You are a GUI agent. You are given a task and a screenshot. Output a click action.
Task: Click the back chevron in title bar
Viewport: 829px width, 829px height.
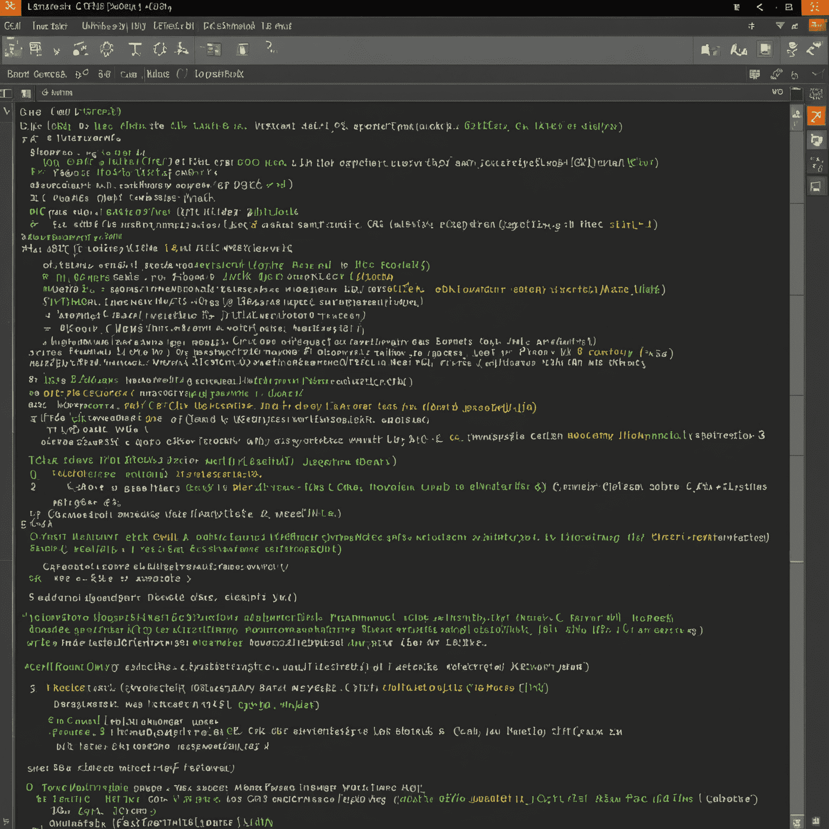[x=760, y=7]
